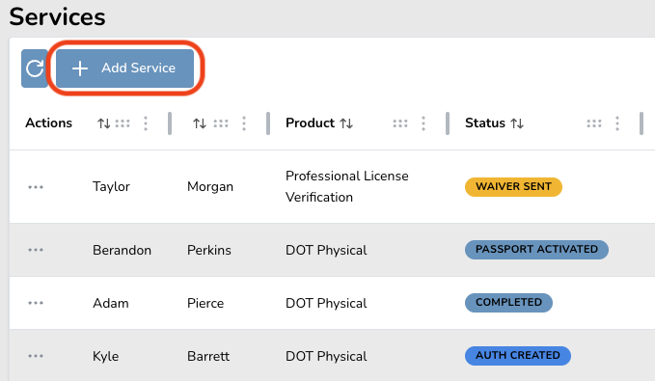Open actions menu for Taylor Morgan row
Viewport: 655px width, 381px height.
(36, 187)
